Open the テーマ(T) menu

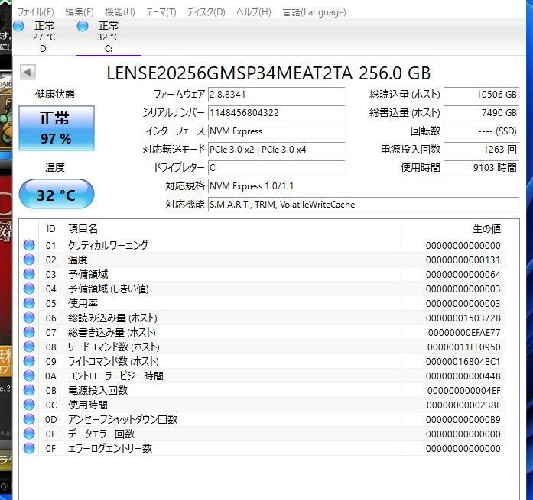point(161,12)
